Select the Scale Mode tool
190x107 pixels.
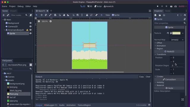(x=50, y=15)
